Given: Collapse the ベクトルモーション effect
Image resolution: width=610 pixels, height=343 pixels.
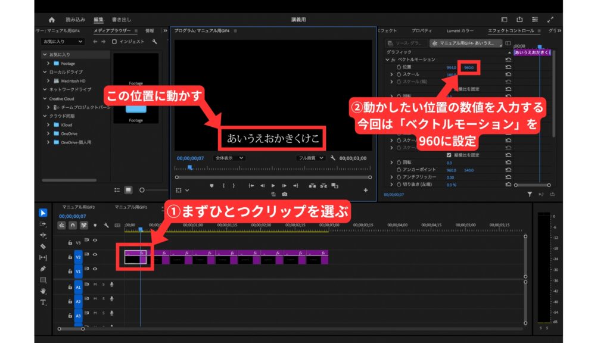Looking at the screenshot, I should pyautogui.click(x=387, y=60).
